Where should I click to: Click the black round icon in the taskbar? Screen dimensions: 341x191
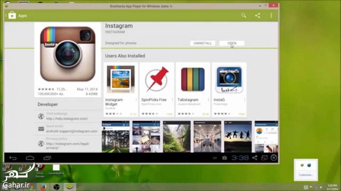pos(56,187)
